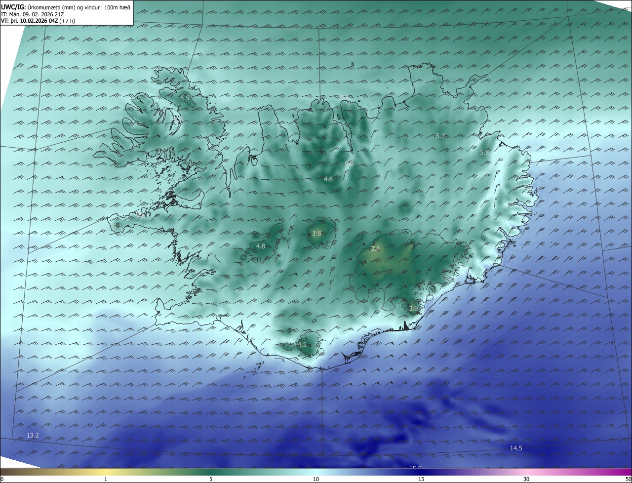Select the 5.7 value label in northeast Iceland
Image resolution: width=632 pixels, height=483 pixels.
point(440,136)
